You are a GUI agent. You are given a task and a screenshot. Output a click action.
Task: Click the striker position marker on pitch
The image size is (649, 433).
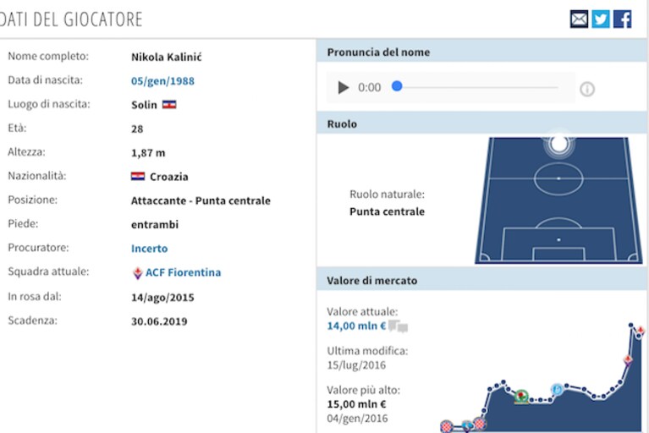tap(558, 145)
